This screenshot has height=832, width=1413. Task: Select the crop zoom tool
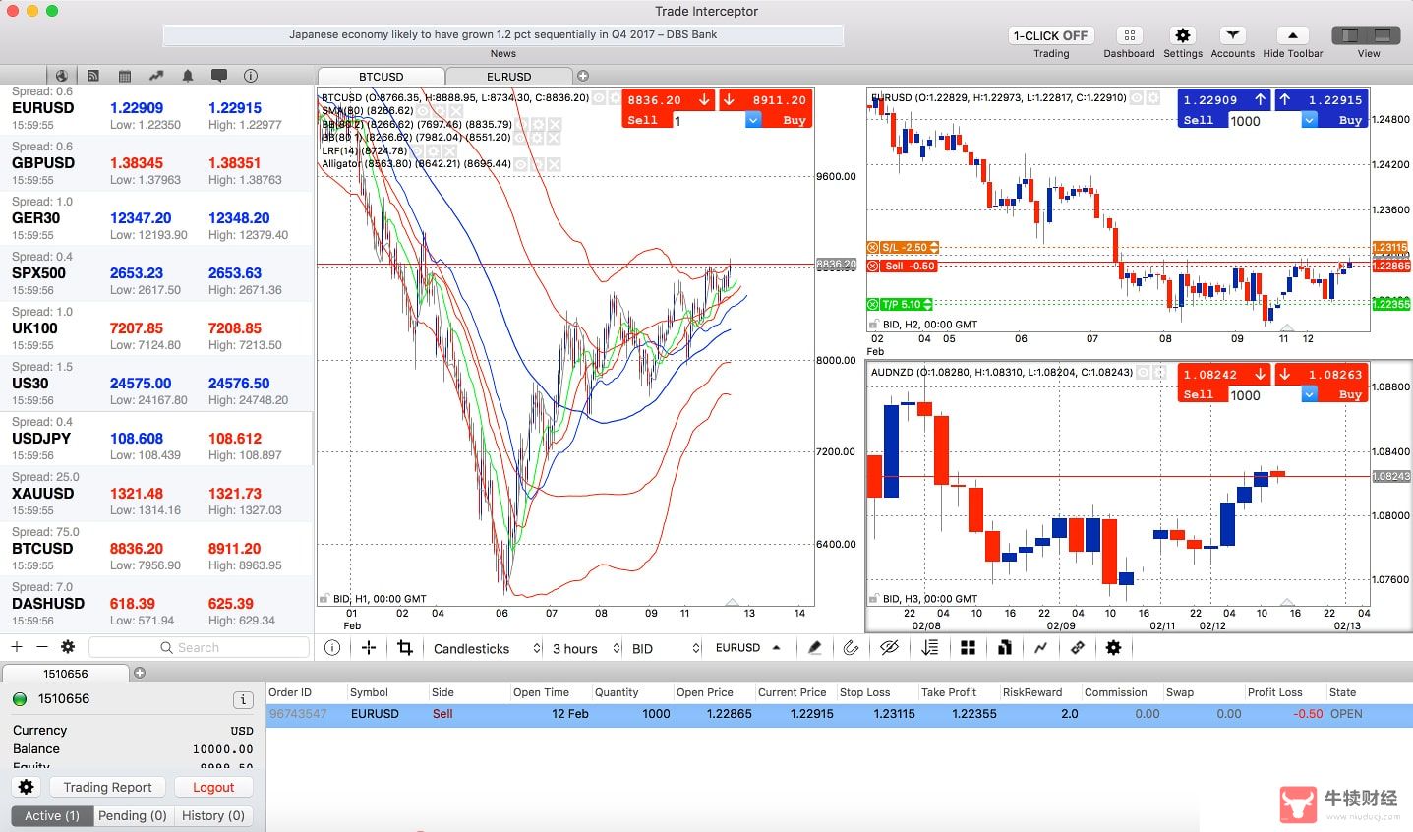coord(405,648)
